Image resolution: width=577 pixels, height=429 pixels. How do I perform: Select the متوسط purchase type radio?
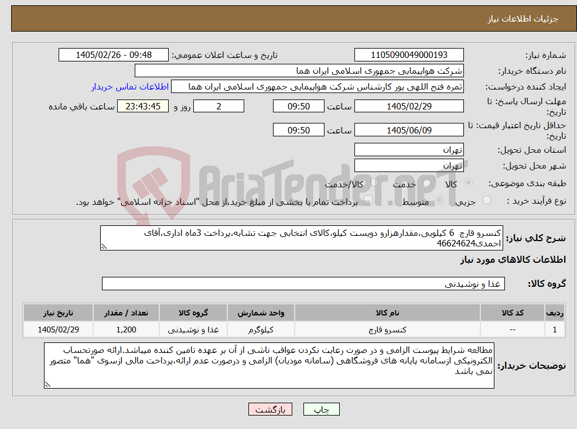[439, 200]
